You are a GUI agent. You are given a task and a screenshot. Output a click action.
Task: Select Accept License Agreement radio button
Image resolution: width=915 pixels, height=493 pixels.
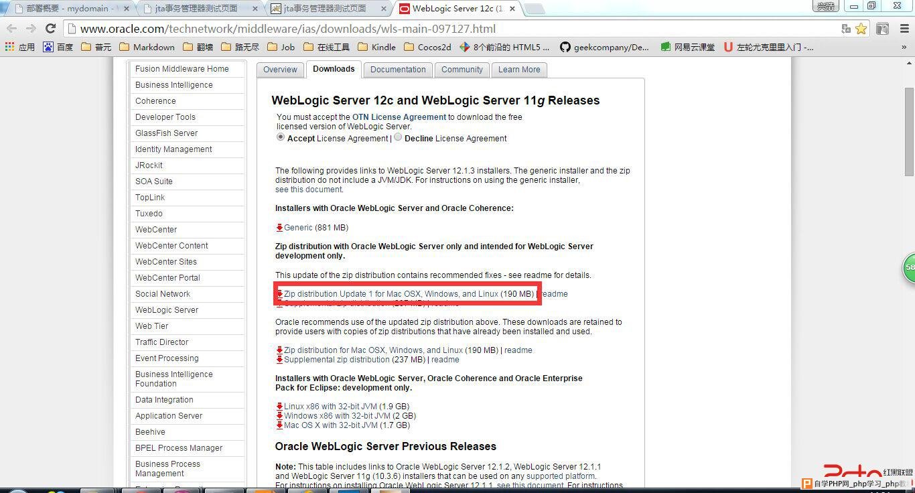tap(281, 137)
